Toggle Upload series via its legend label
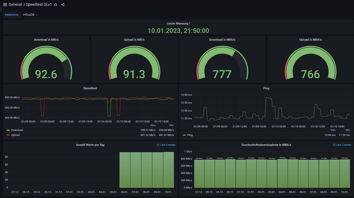 click(x=15, y=135)
